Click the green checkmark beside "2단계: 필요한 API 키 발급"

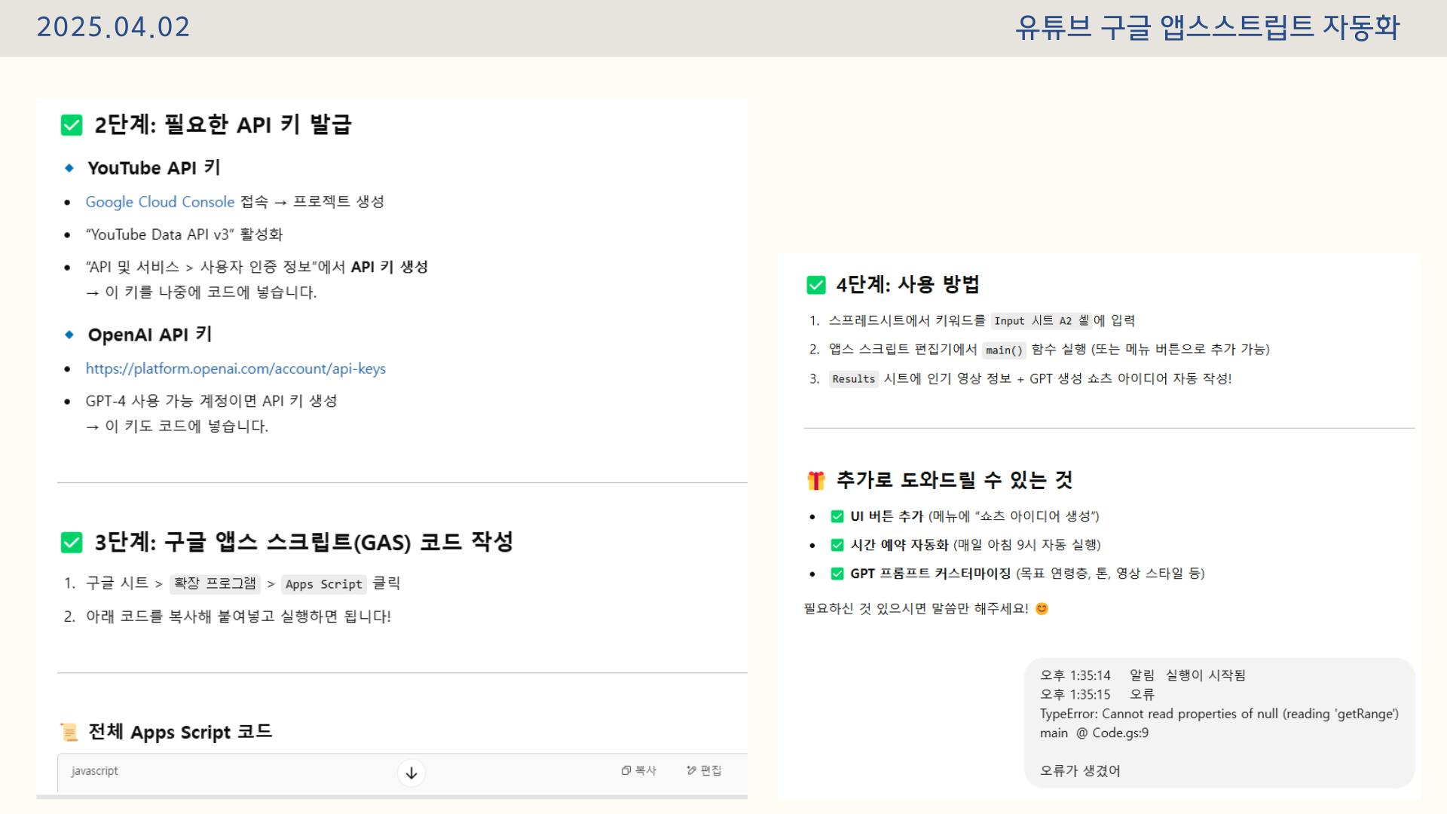tap(71, 124)
